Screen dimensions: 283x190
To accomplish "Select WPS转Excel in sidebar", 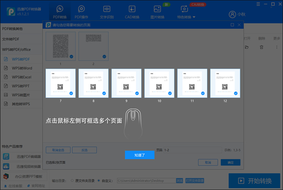I will pyautogui.click(x=21, y=77).
